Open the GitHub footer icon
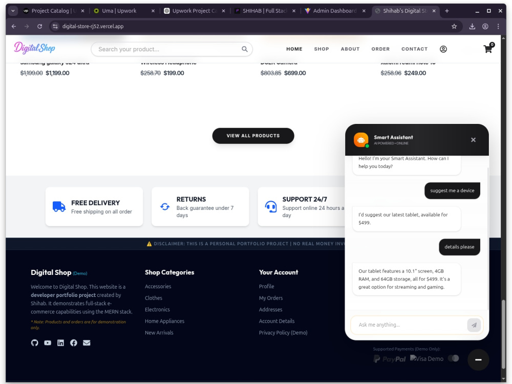 (x=35, y=343)
